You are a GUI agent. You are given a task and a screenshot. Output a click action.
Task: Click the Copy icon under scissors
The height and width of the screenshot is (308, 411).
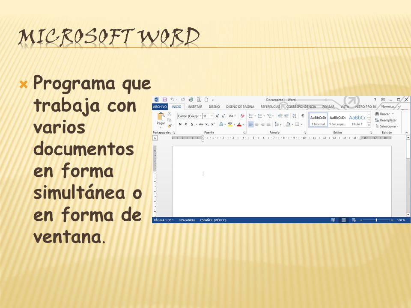tap(170, 120)
